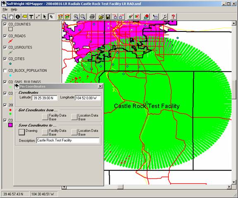
Task: Click the zoom out magnifier icon
Action: (83, 17)
